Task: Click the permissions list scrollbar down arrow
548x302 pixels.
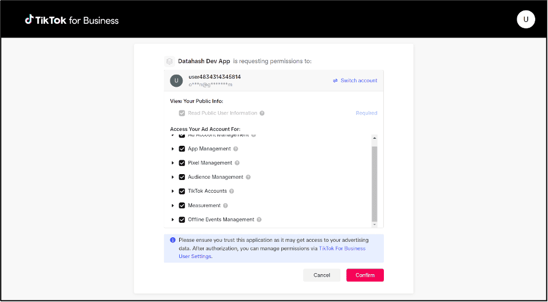Action: tap(375, 224)
